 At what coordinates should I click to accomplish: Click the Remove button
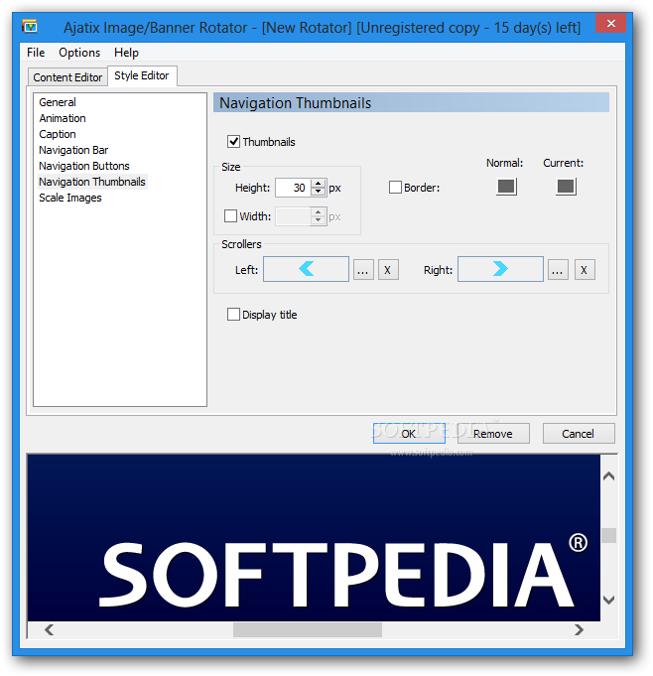click(x=493, y=433)
